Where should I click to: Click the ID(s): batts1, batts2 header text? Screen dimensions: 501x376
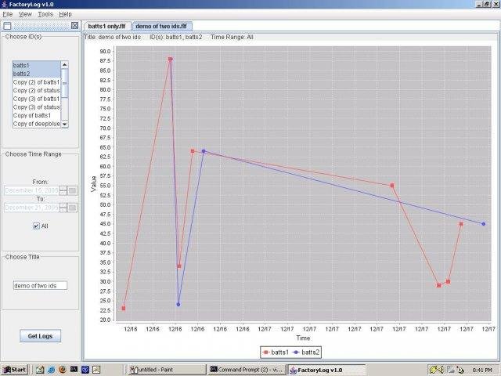coord(176,37)
